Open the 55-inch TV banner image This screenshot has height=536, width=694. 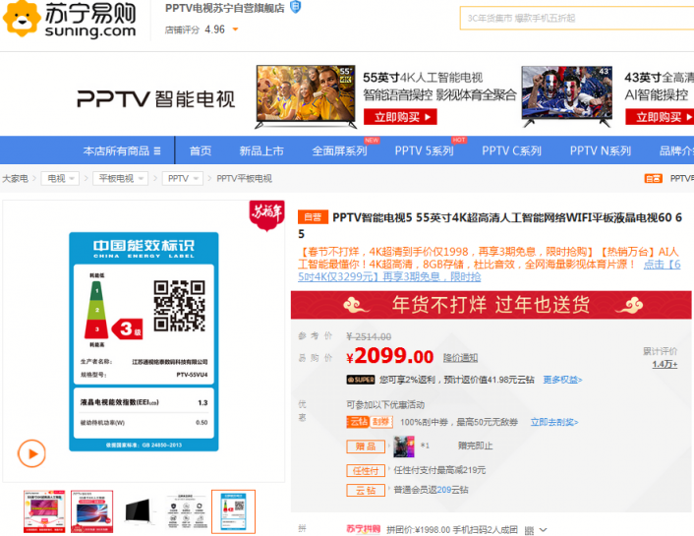point(306,96)
